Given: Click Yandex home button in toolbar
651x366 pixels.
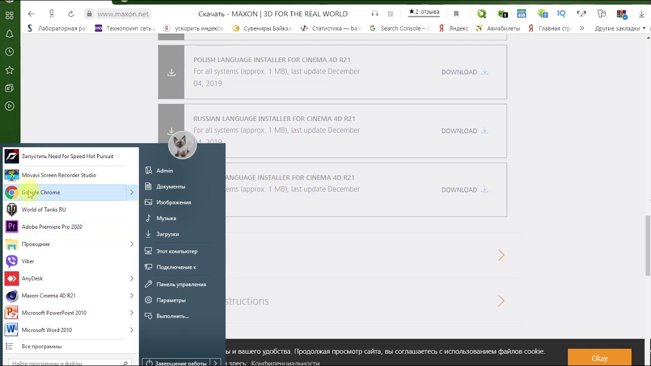Looking at the screenshot, I should point(51,14).
